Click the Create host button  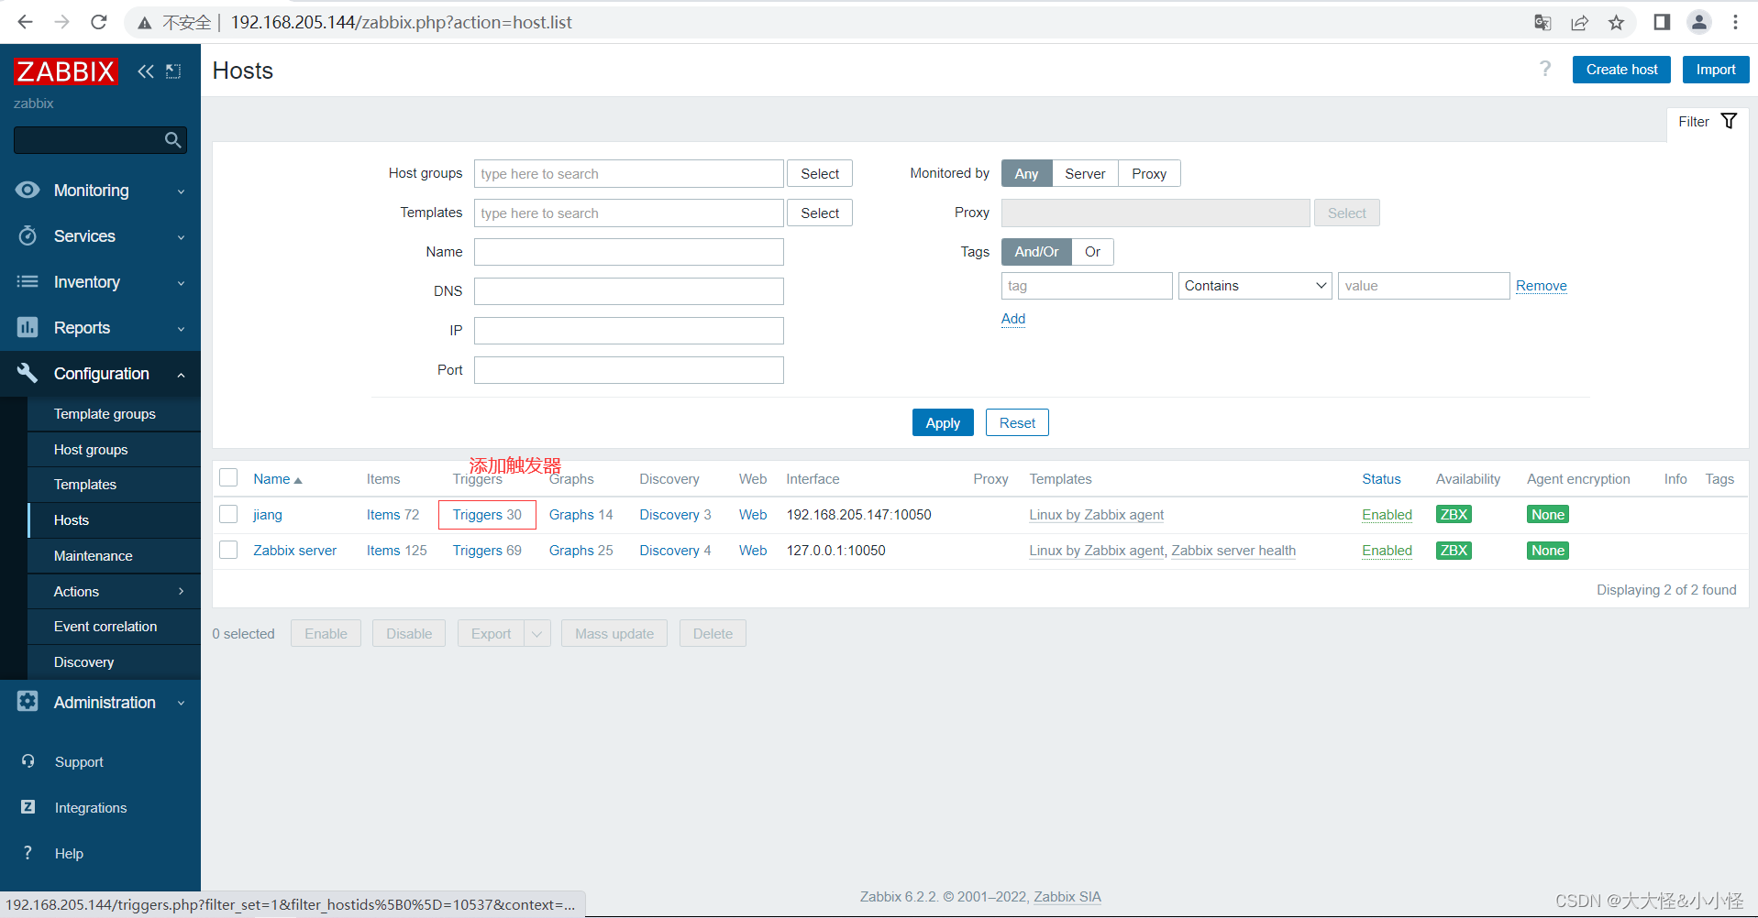click(x=1621, y=70)
